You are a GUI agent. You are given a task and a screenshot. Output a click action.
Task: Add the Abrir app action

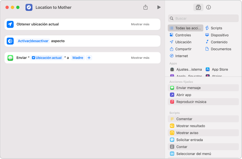pos(203,95)
